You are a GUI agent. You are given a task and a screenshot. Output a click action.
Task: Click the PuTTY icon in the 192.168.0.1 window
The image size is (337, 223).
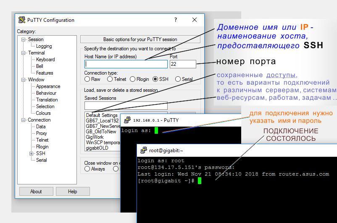pyautogui.click(x=127, y=120)
